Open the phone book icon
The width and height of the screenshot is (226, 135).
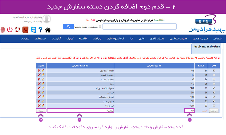pos(26,30)
